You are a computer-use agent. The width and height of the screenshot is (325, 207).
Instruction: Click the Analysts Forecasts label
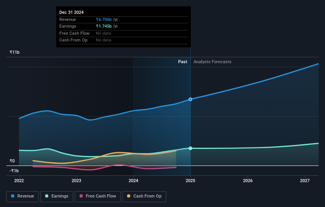pyautogui.click(x=213, y=62)
